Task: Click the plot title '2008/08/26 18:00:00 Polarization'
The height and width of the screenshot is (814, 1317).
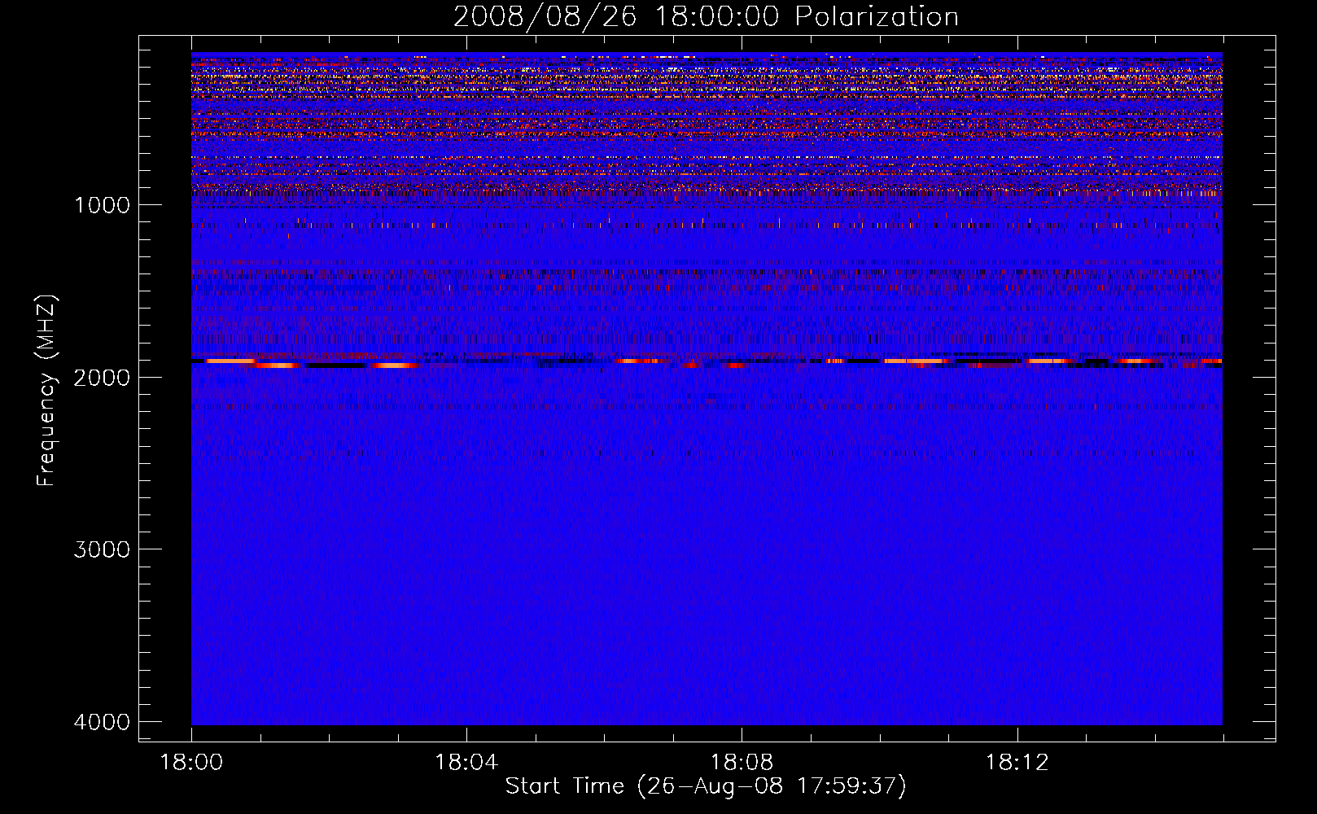Action: (x=706, y=17)
